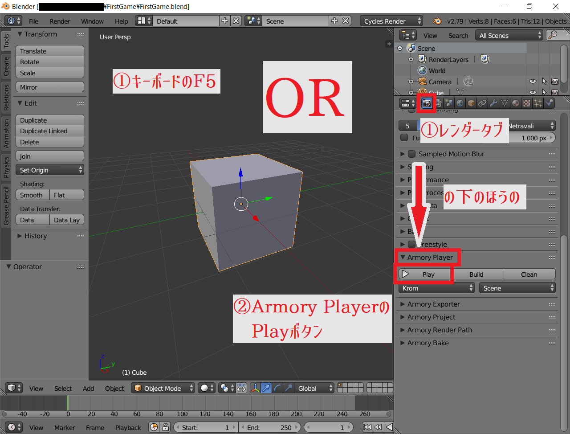Switch to the World properties tab (globe icon)
This screenshot has width=570, height=434.
coord(460,103)
